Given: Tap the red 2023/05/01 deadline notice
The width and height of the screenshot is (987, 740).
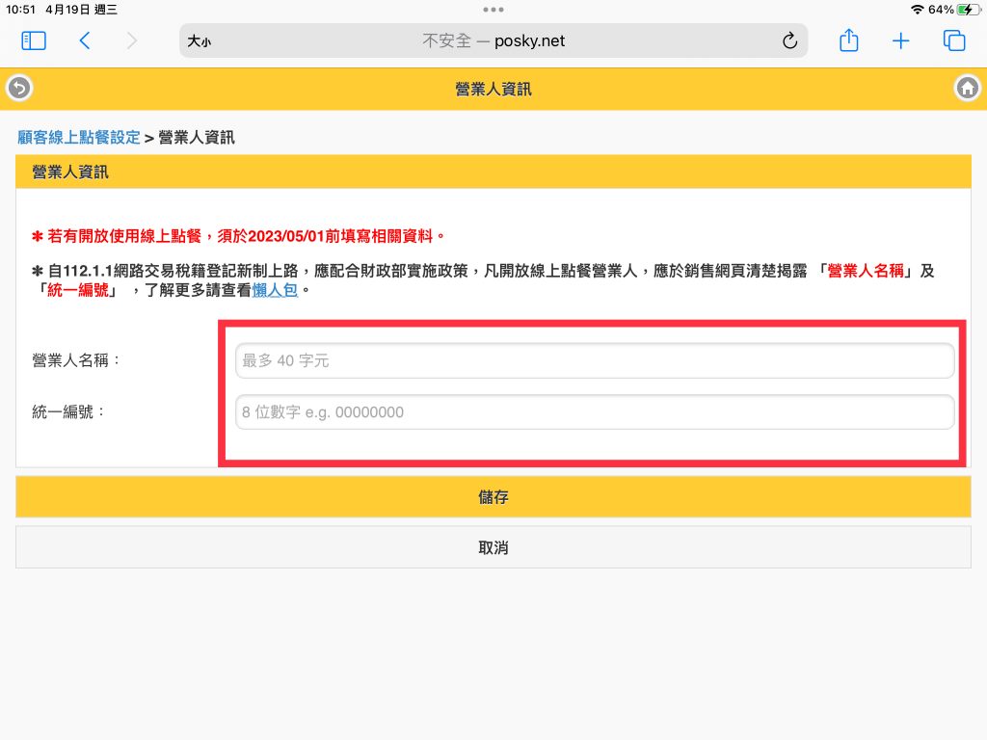Looking at the screenshot, I should (239, 236).
